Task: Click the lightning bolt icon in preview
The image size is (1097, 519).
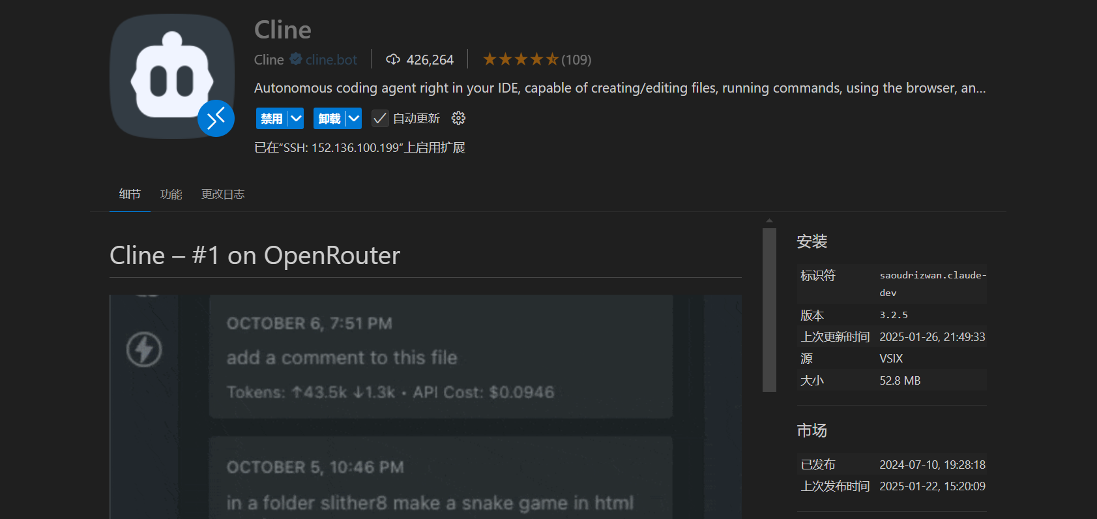Action: [x=144, y=349]
